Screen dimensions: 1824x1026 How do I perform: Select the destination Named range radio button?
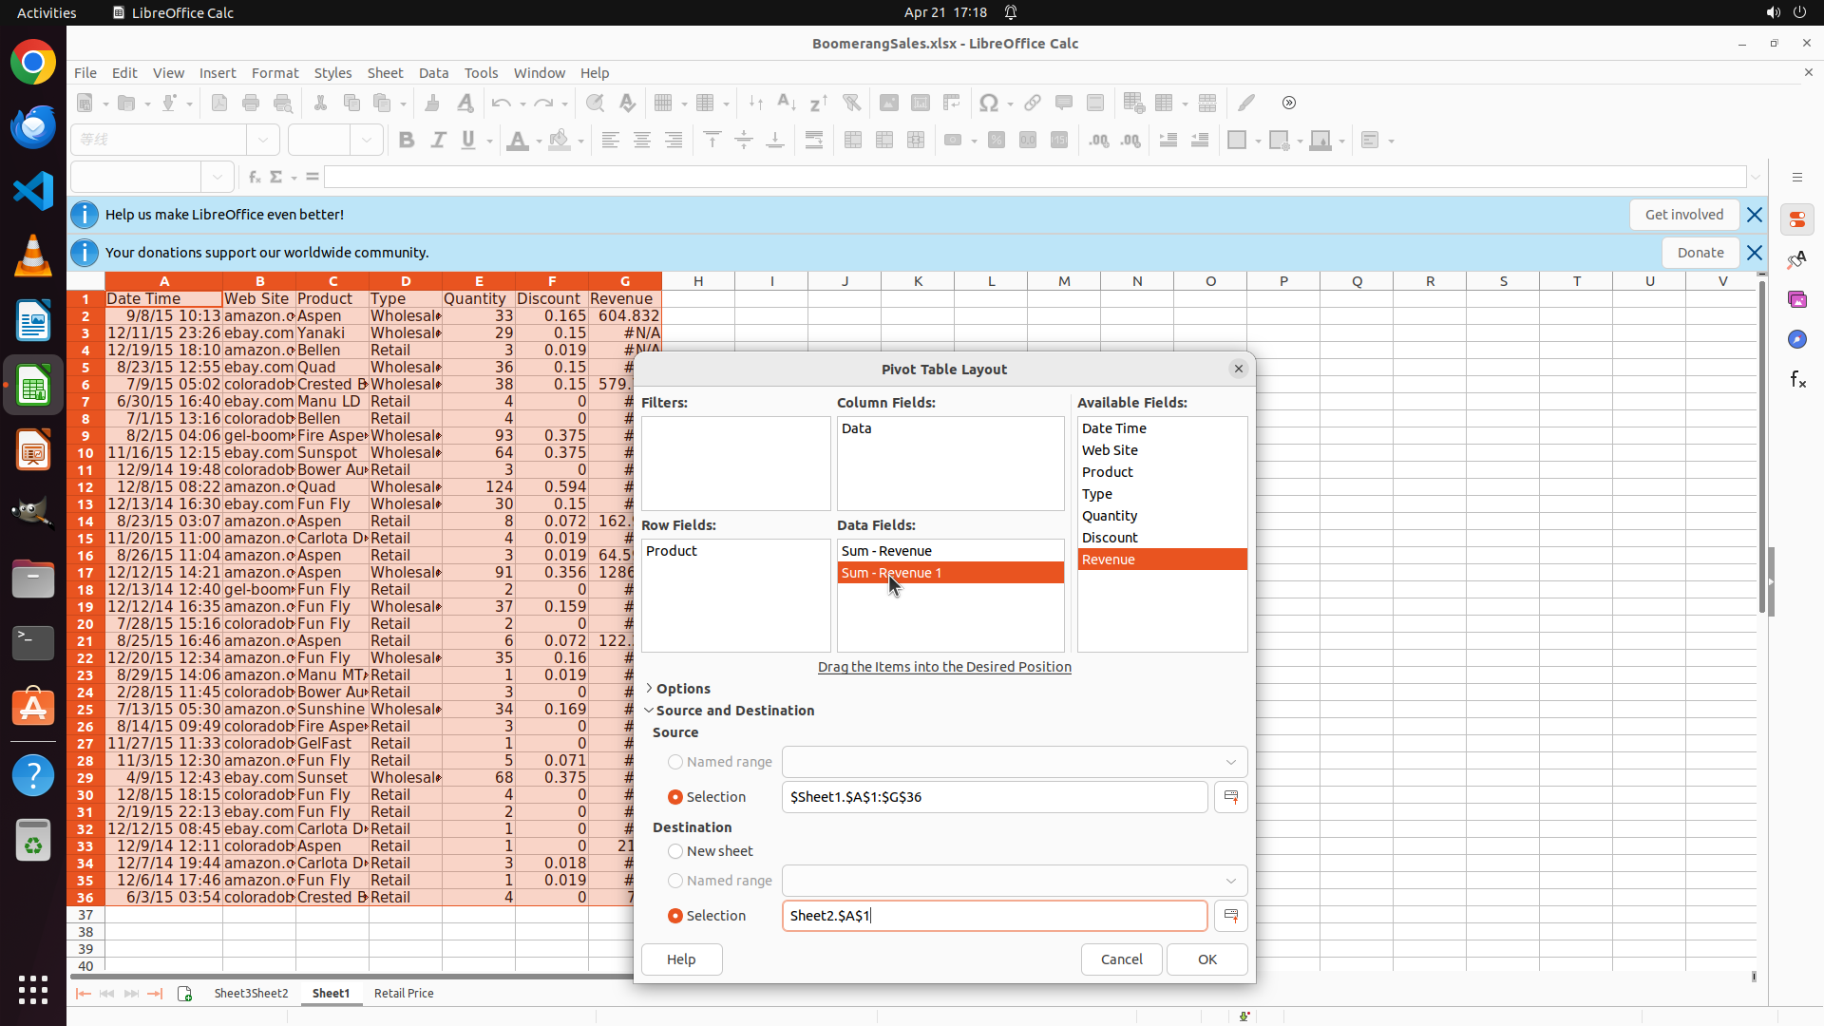(x=675, y=881)
